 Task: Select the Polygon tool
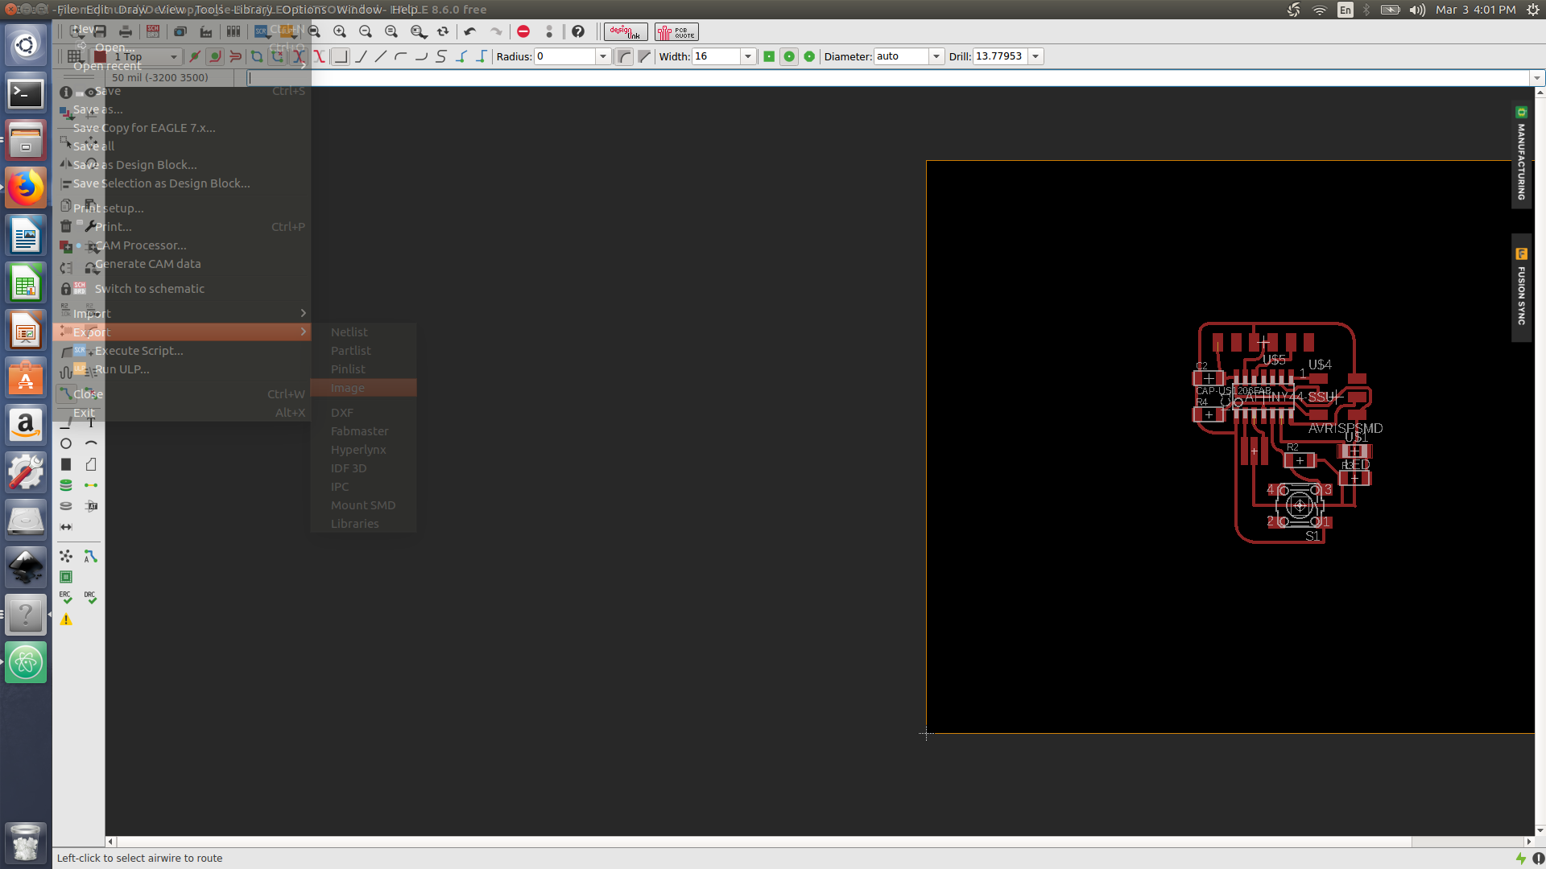[x=91, y=464]
